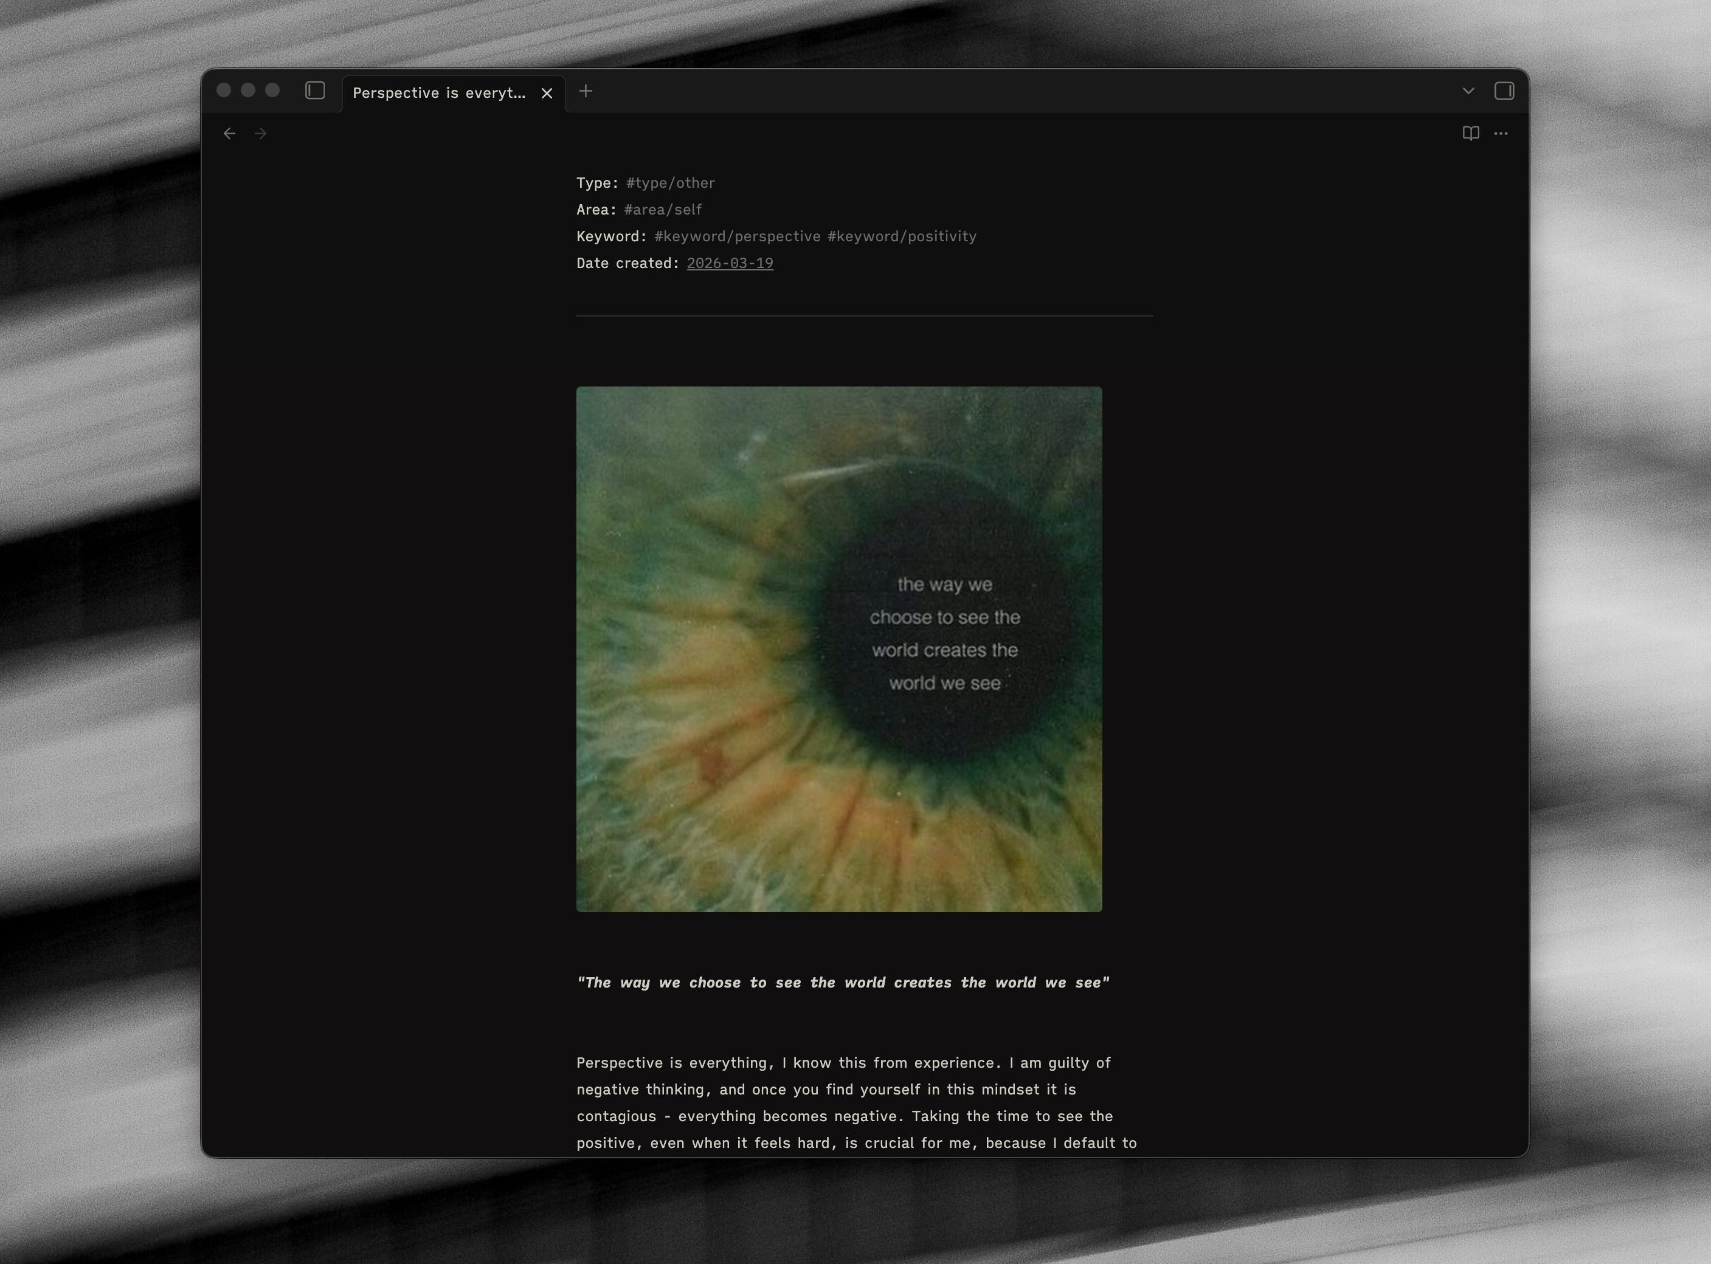1711x1264 pixels.
Task: Select the Perspective is everything tab
Action: 438,94
